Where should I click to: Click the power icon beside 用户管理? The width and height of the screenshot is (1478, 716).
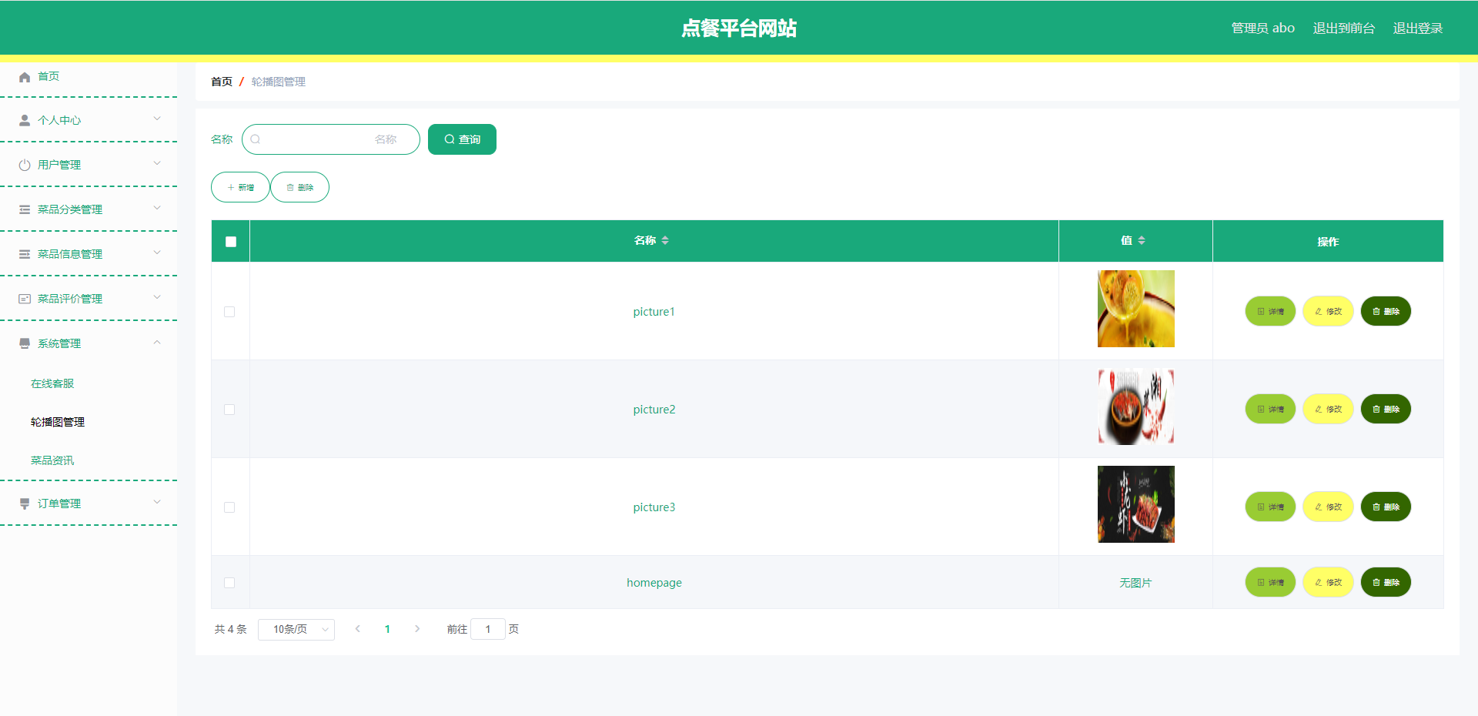pos(25,166)
